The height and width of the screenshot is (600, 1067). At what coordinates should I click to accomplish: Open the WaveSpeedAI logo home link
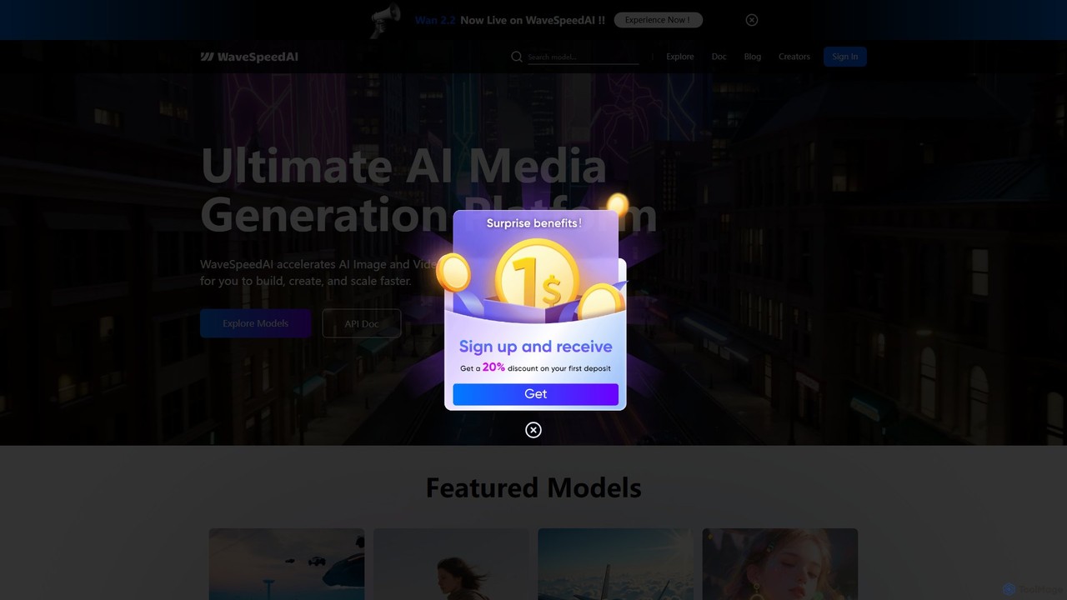pos(249,57)
